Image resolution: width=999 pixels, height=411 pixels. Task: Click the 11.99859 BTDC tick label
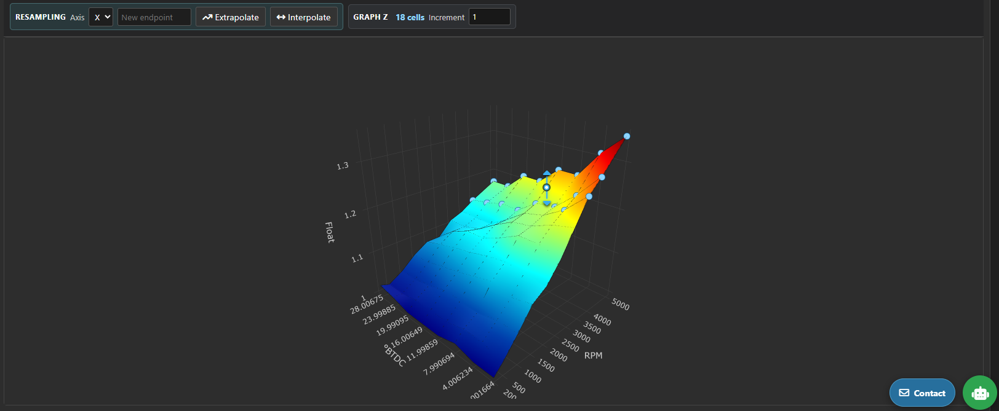422,350
